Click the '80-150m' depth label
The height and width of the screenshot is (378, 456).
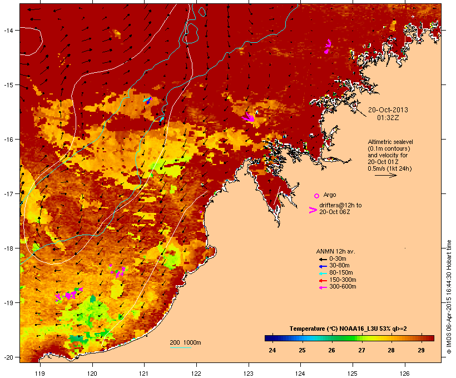click(x=341, y=273)
